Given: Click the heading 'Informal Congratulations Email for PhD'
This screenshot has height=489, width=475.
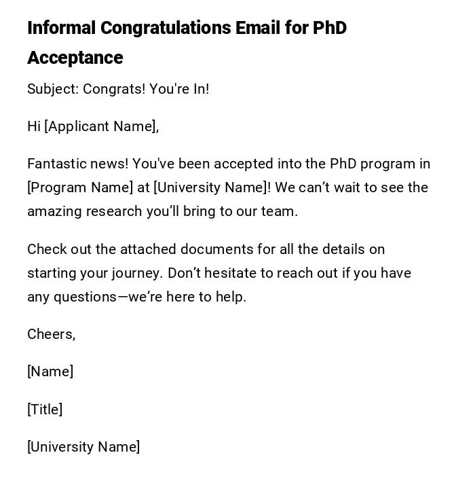Looking at the screenshot, I should coord(187,28).
